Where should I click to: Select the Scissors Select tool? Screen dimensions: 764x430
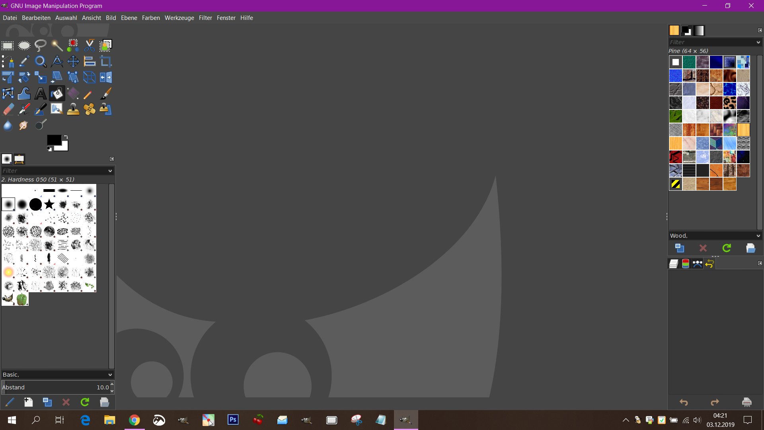[90, 45]
